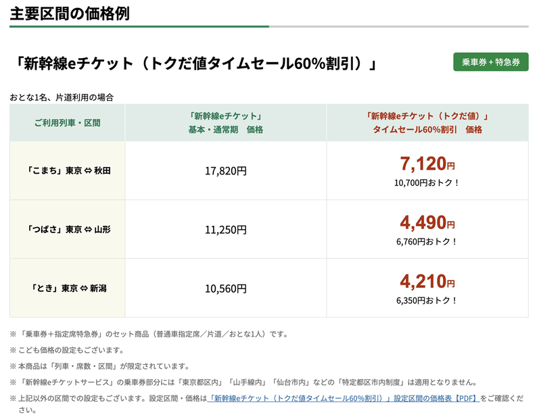
Task: Select the つばさ 東京⇔山形 row label
Action: pyautogui.click(x=67, y=229)
